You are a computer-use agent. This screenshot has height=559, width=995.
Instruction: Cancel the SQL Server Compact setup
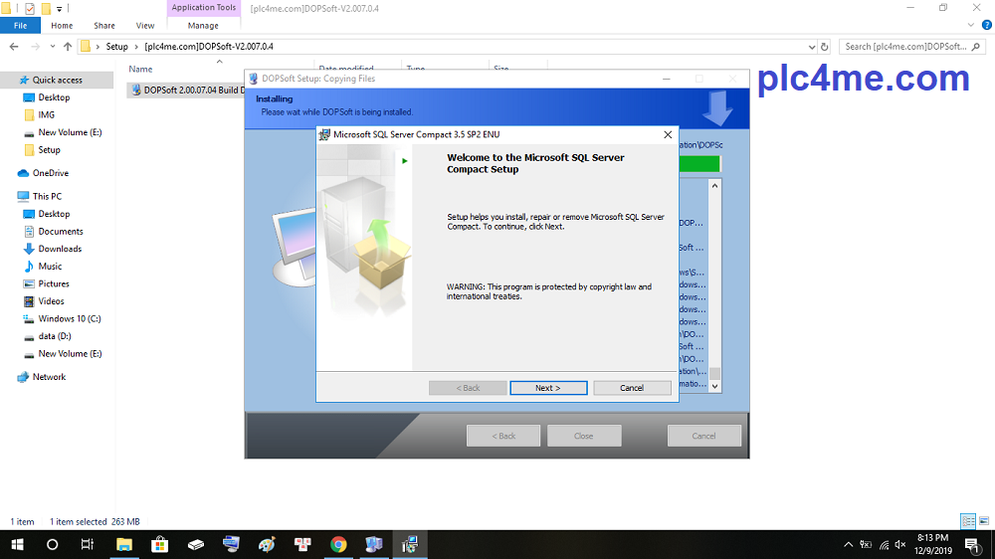point(632,388)
